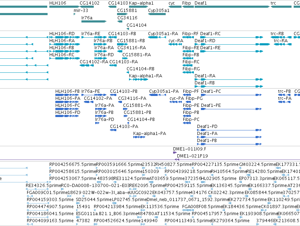Click transcript Deaf1-RC
Image resolution: width=300 pixels, height=226 pixels.
(x=232, y=37)
